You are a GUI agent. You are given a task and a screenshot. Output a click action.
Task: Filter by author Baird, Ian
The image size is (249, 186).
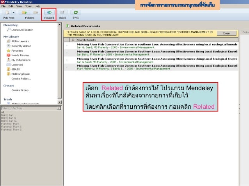click(7, 115)
